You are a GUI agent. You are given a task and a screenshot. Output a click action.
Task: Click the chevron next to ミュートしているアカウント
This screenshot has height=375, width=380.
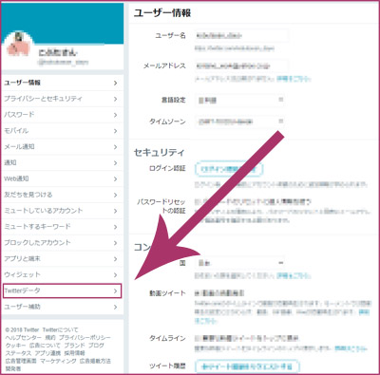115,211
